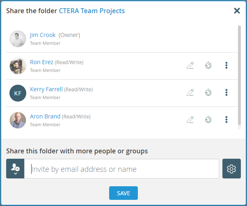Click the Ron Erez name link
Screen dimensions: 247x206
click(41, 62)
